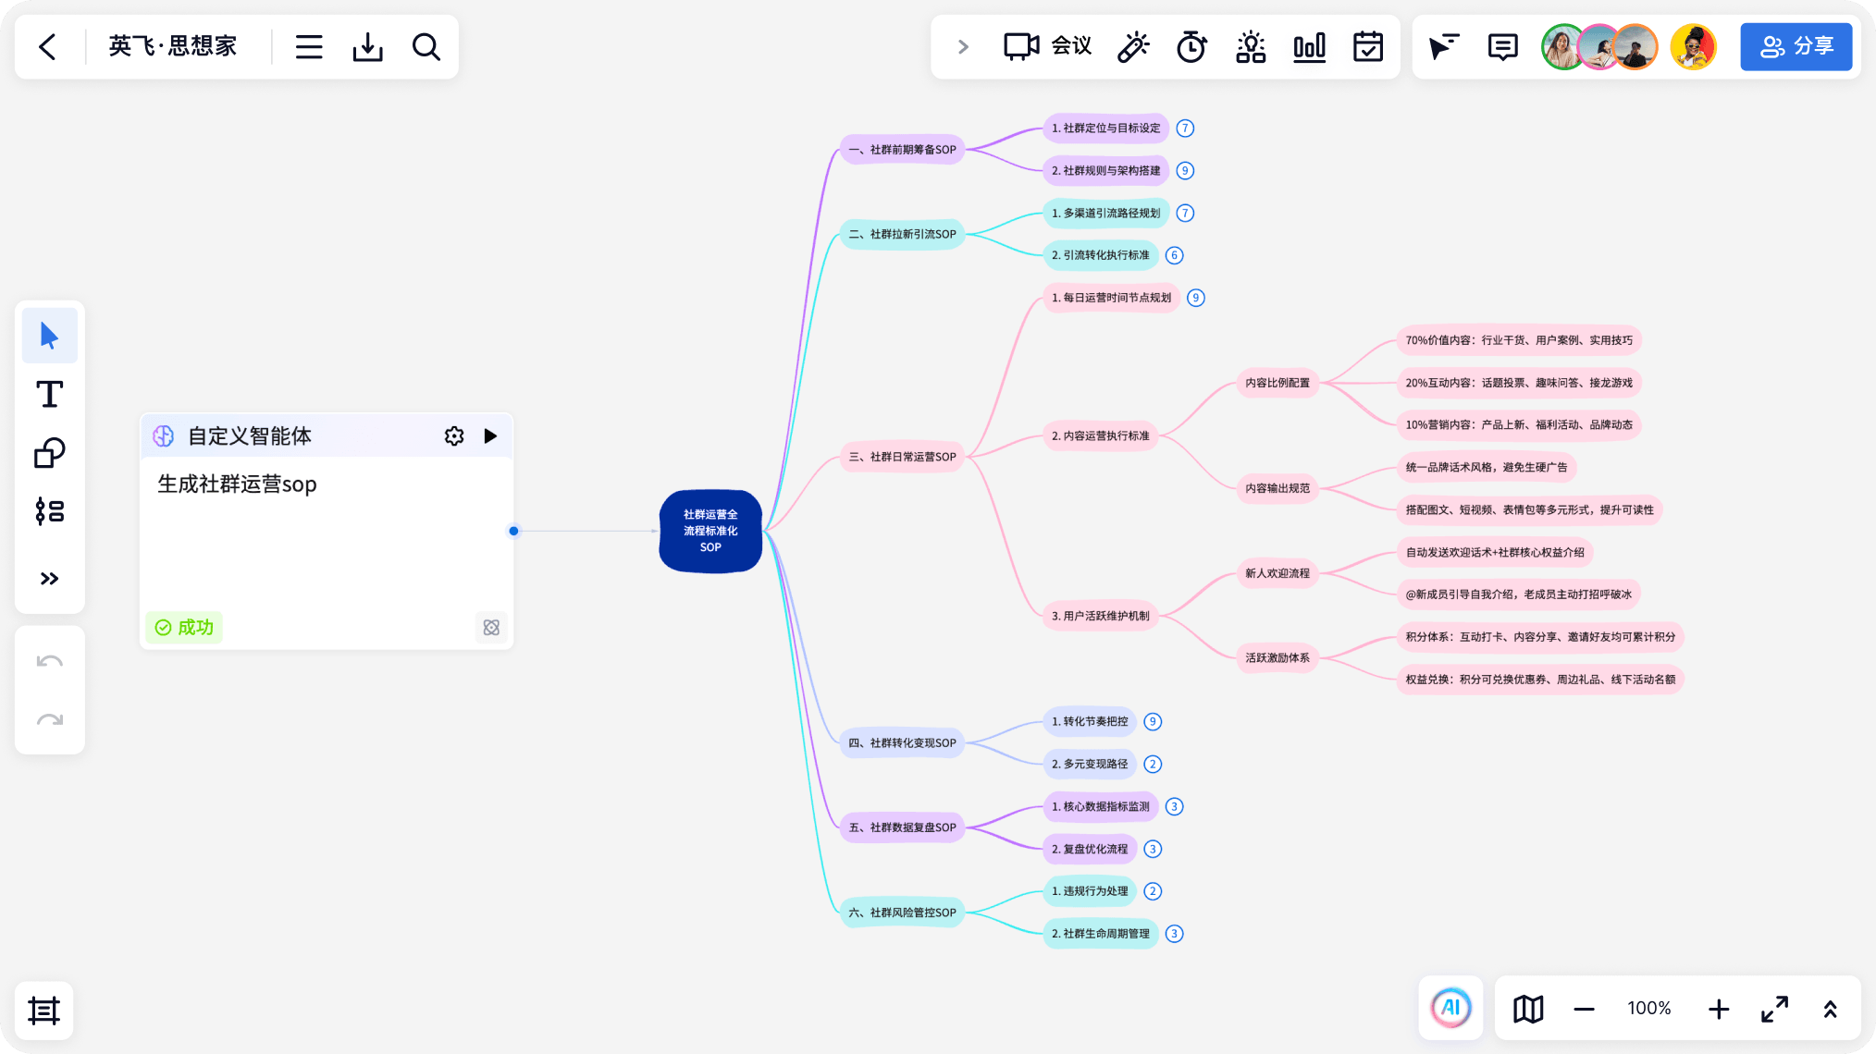The height and width of the screenshot is (1054, 1876).
Task: Zoom out with the minus button
Action: (1584, 1009)
